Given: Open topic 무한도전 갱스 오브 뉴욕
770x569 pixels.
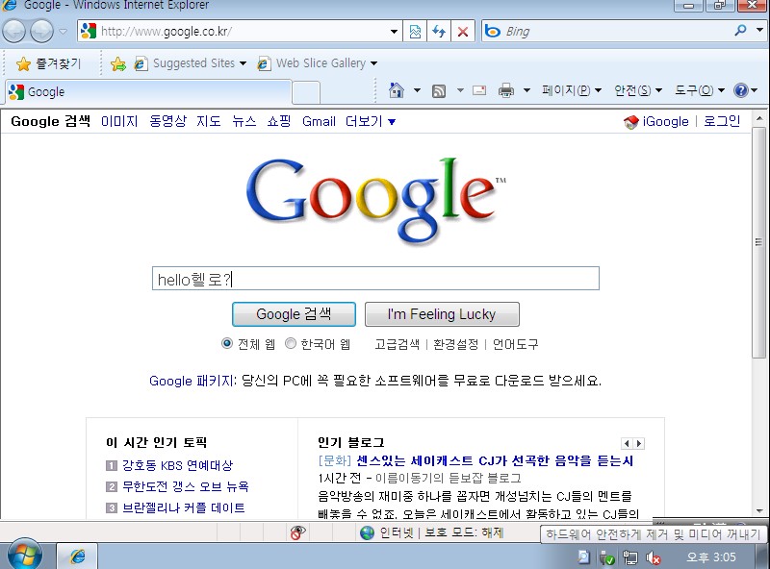Looking at the screenshot, I should coord(186,486).
